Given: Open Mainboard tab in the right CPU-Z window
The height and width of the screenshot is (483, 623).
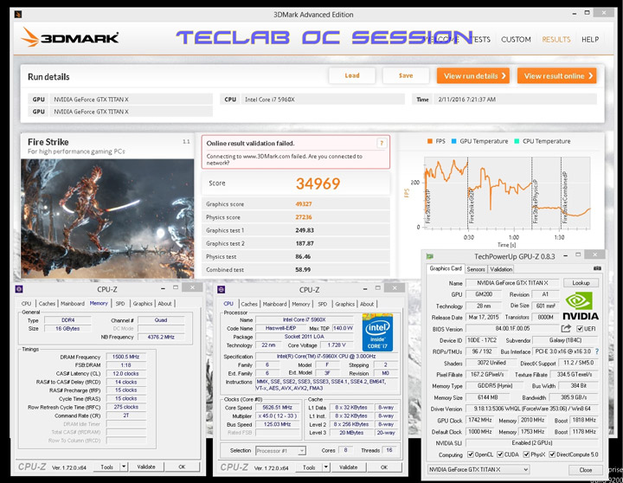Looking at the screenshot, I should point(274,304).
